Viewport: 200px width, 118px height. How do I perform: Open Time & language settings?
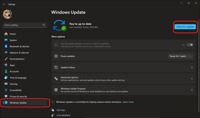click(18, 78)
